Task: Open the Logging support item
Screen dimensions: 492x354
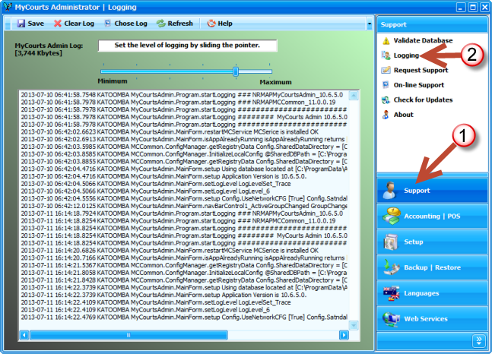Action: tap(405, 55)
